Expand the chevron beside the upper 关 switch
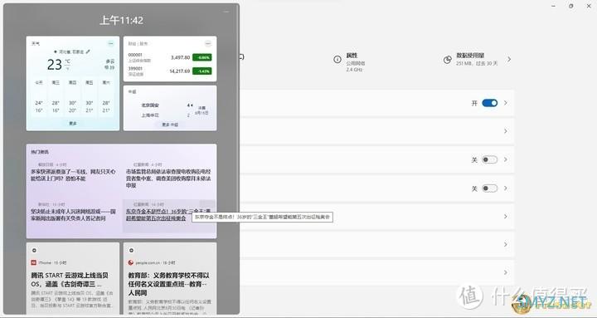This screenshot has width=597, height=318. [506, 159]
